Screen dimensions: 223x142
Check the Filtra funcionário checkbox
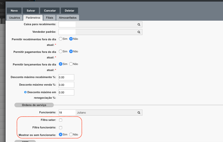pyautogui.click(x=61, y=128)
